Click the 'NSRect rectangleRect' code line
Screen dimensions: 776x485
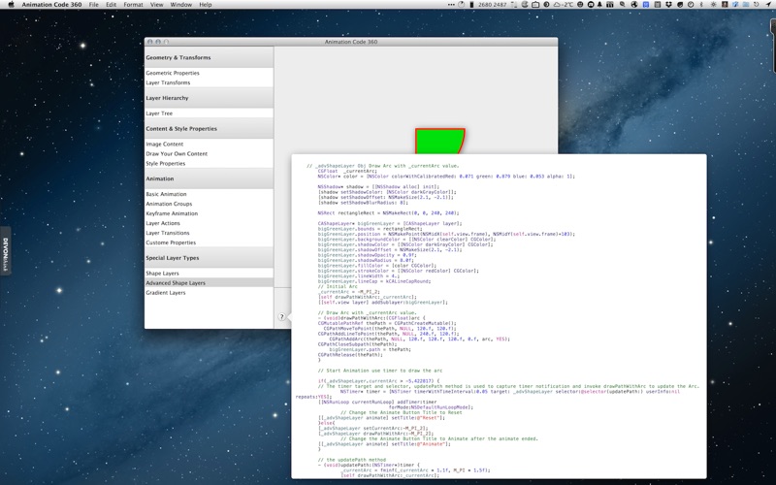(389, 212)
